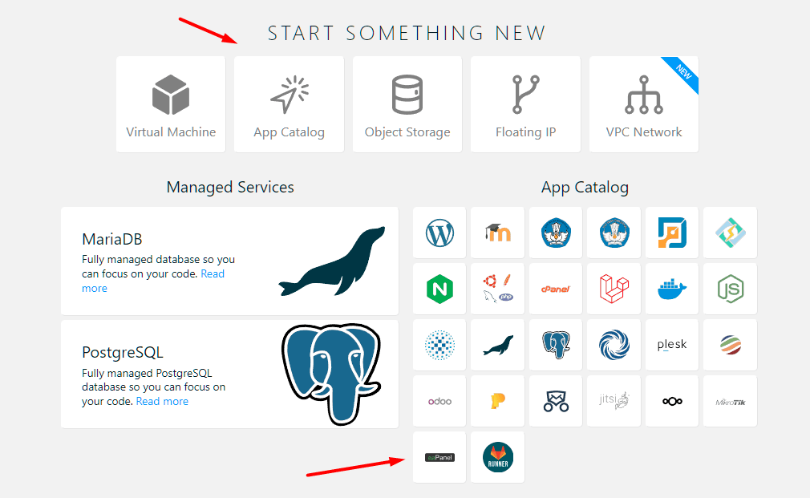Select the Node.js app icon
810x498 pixels.
point(729,289)
